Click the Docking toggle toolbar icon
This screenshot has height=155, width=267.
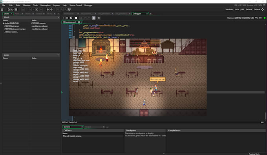(69, 9)
